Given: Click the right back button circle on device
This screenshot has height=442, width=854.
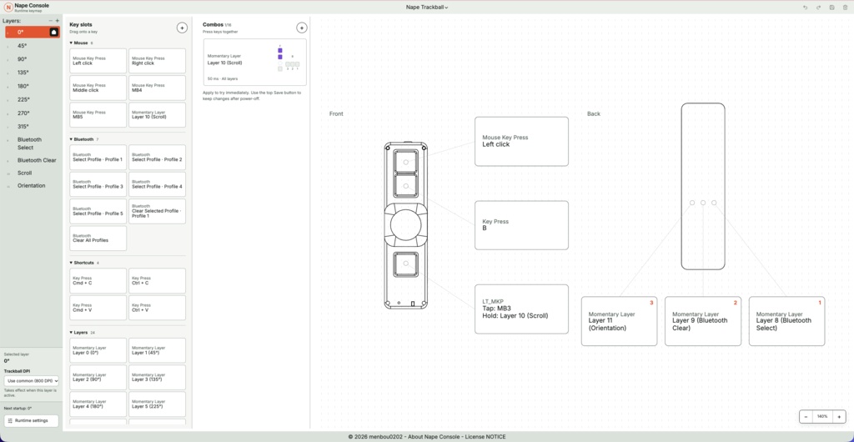Looking at the screenshot, I should click(x=714, y=203).
